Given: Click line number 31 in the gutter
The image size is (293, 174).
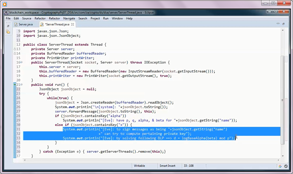Looking at the screenshot, I should [x=18, y=129].
